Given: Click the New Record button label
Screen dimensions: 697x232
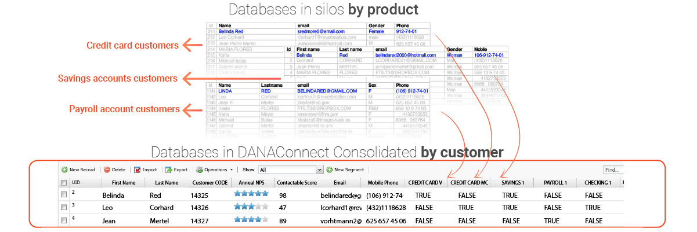Looking at the screenshot, I should click(82, 170).
